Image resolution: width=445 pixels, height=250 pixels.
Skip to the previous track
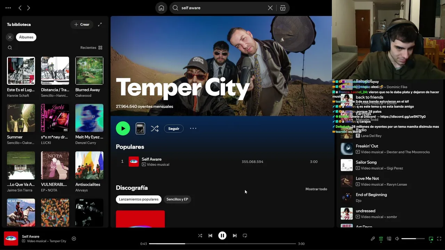click(210, 235)
